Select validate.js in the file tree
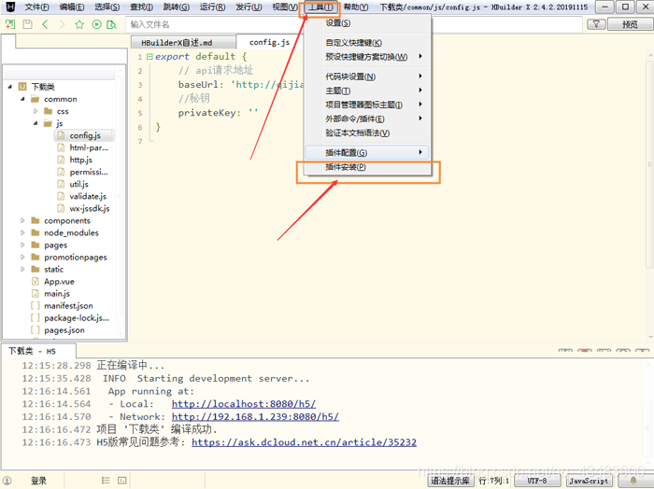Screen dimensions: 654x489 click(88, 196)
